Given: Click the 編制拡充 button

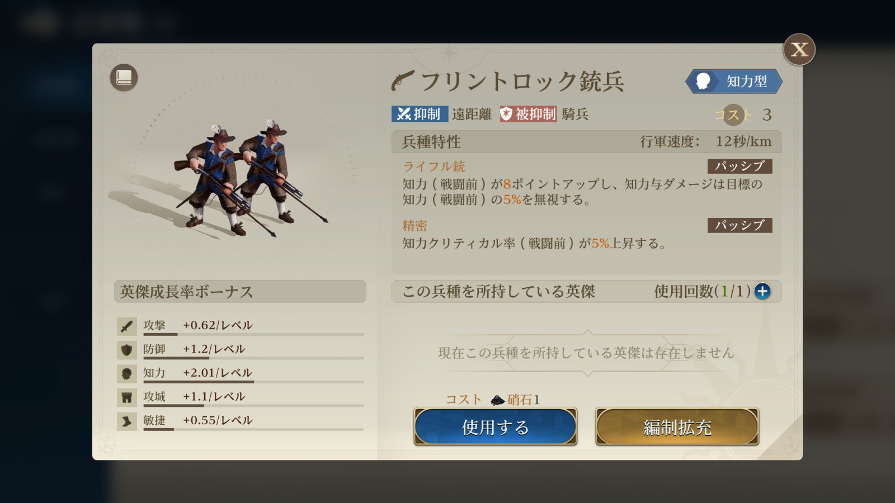Looking at the screenshot, I should click(x=677, y=427).
